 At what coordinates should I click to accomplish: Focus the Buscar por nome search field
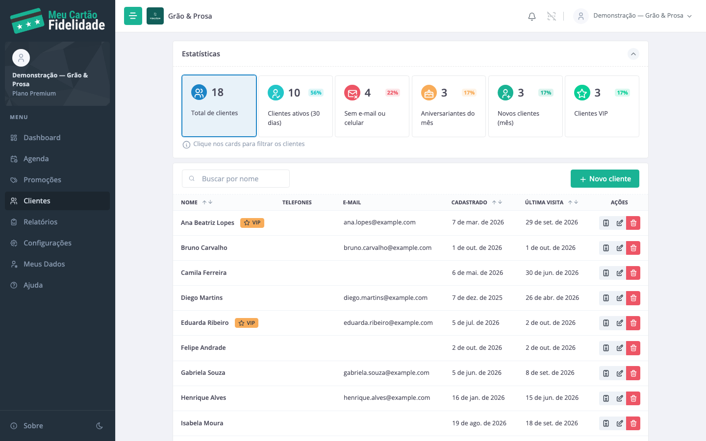click(x=236, y=179)
